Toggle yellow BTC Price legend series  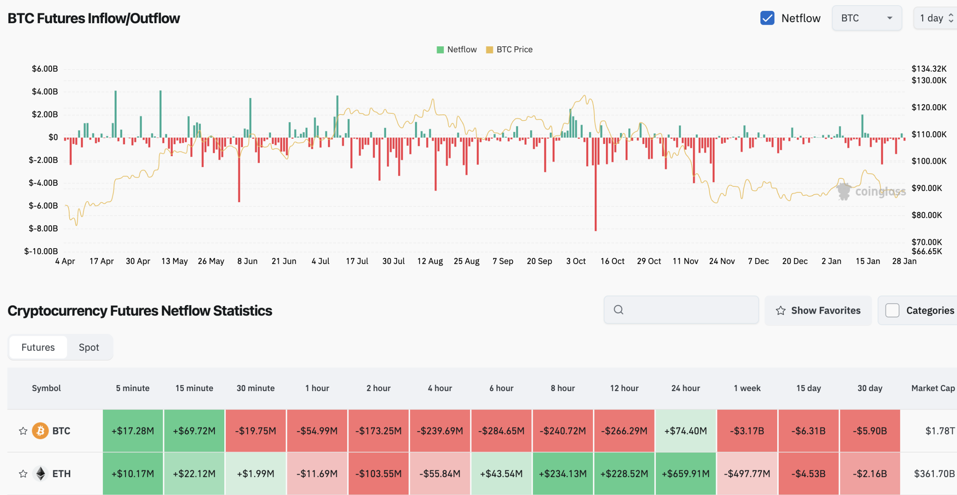(x=509, y=49)
